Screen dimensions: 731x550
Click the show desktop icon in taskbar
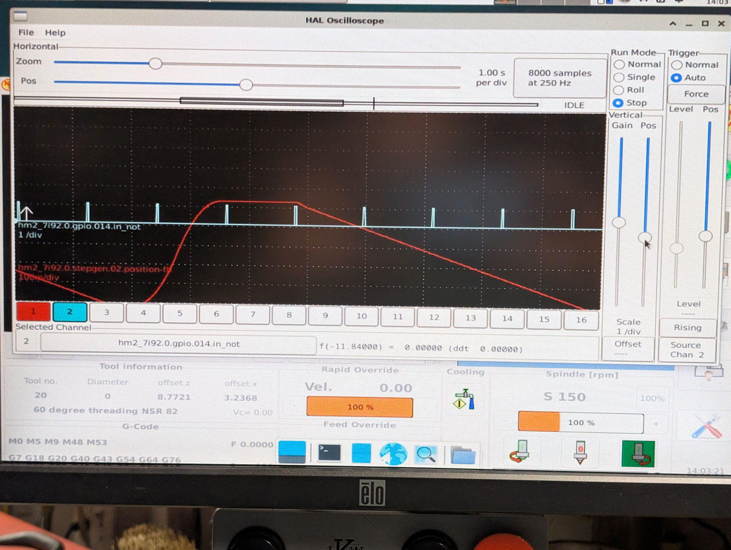click(292, 452)
